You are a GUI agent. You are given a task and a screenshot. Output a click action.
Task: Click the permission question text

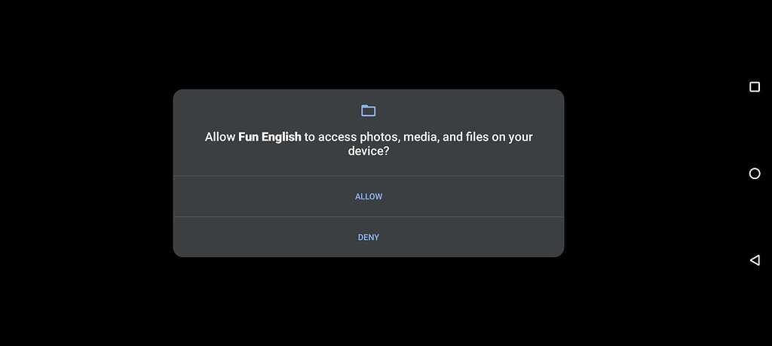(368, 144)
